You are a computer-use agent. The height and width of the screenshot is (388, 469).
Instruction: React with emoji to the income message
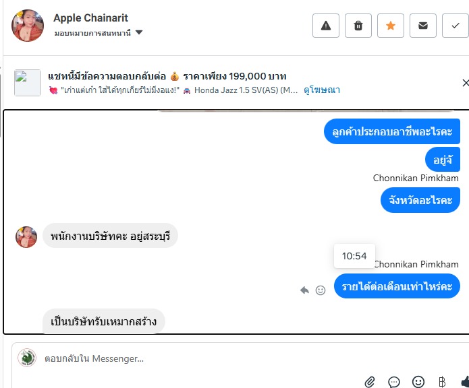point(321,290)
